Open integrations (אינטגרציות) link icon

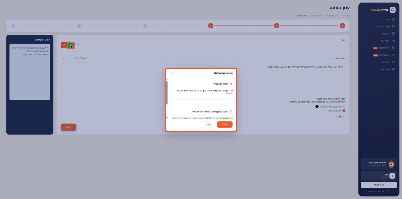pos(393,55)
